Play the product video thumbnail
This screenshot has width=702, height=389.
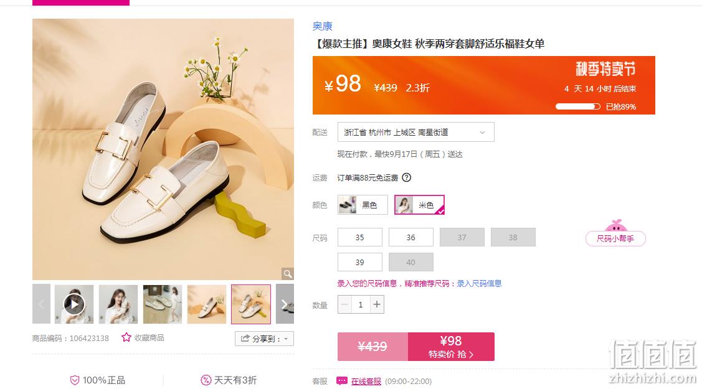74,304
